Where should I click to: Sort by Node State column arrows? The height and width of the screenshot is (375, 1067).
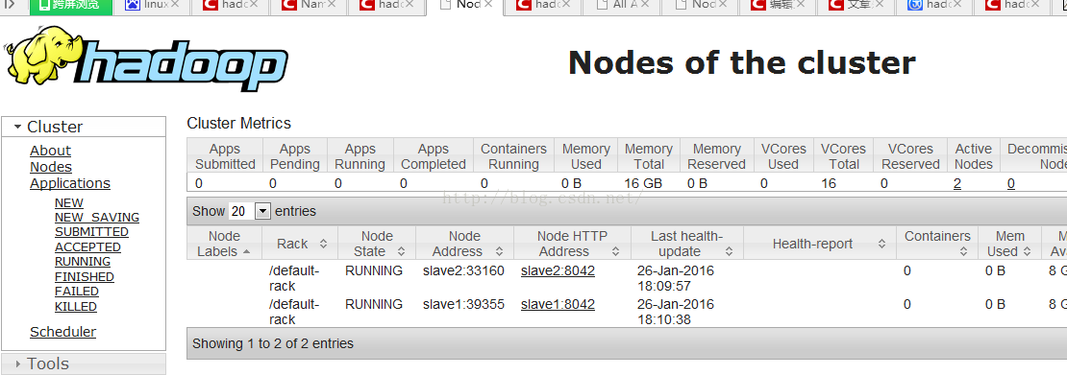[400, 251]
